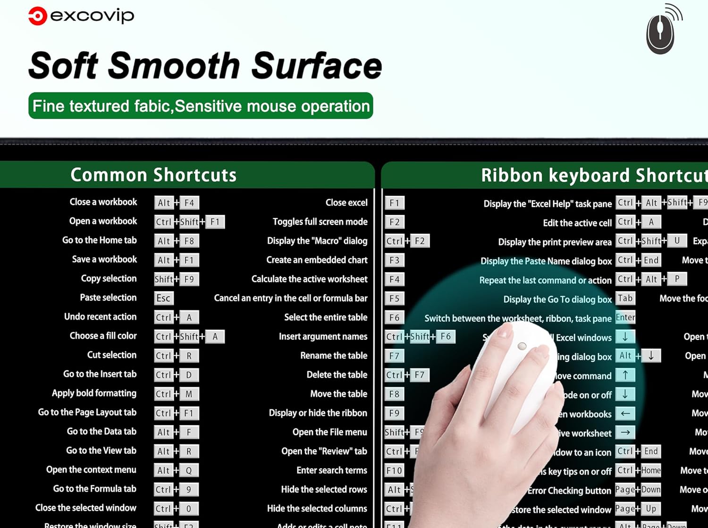The image size is (708, 528).
Task: Click 'Display or hide the ribbon' label
Action: (x=318, y=413)
